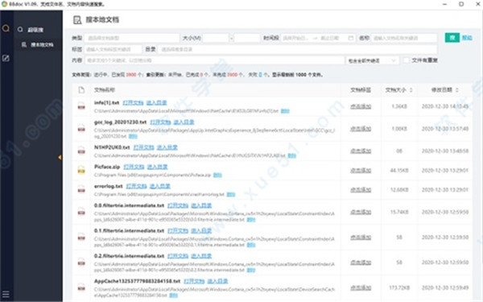Click the file icon for gcc_log_20201230.txt
This screenshot has height=302, width=483.
81,129
